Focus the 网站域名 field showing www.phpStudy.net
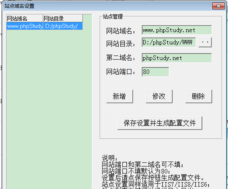The width and height of the screenshot is (228, 189). (177, 30)
